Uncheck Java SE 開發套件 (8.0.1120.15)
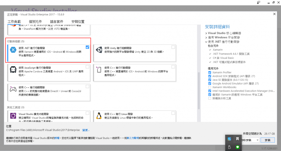The width and height of the screenshot is (281, 151). click(x=209, y=80)
